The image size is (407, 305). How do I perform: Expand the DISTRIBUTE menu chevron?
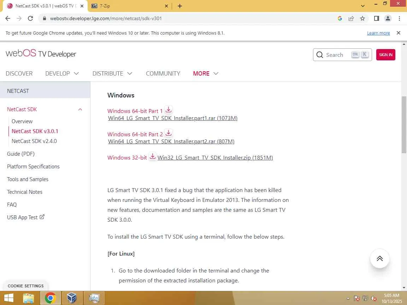(x=130, y=73)
